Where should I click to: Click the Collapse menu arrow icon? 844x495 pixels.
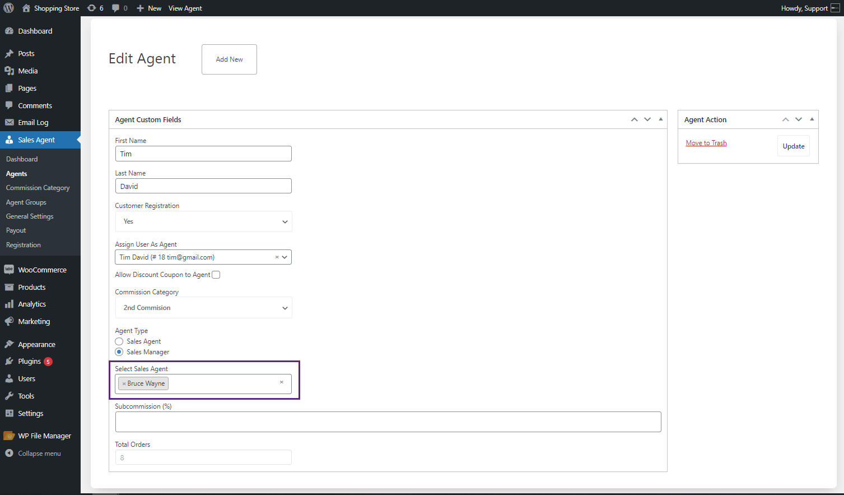pyautogui.click(x=9, y=453)
